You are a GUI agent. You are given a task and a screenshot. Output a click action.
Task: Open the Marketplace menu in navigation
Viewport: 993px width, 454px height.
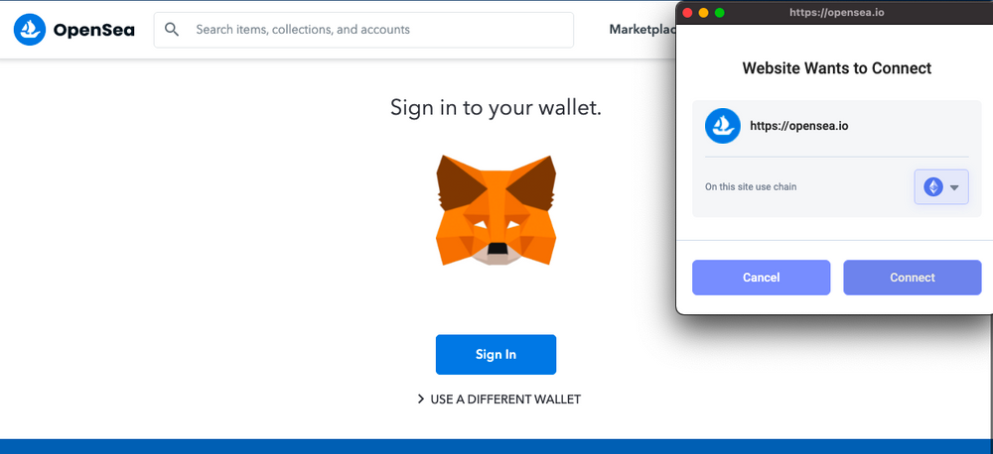click(642, 30)
